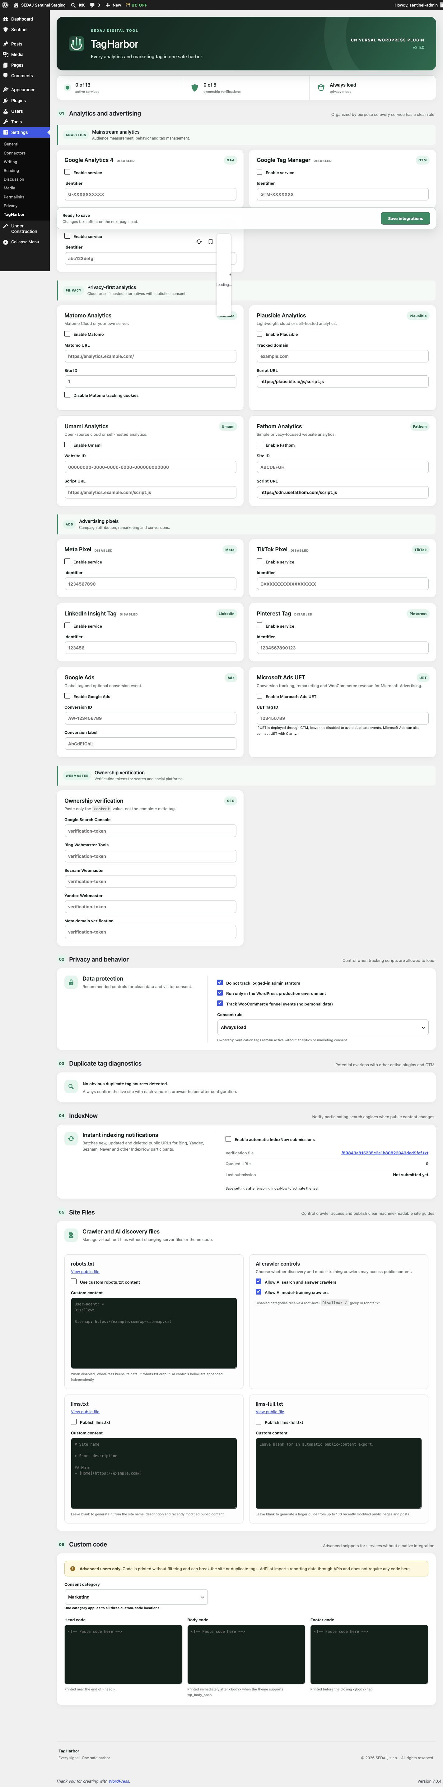
Task: Enable service for Google Tag Manager
Action: point(259,172)
